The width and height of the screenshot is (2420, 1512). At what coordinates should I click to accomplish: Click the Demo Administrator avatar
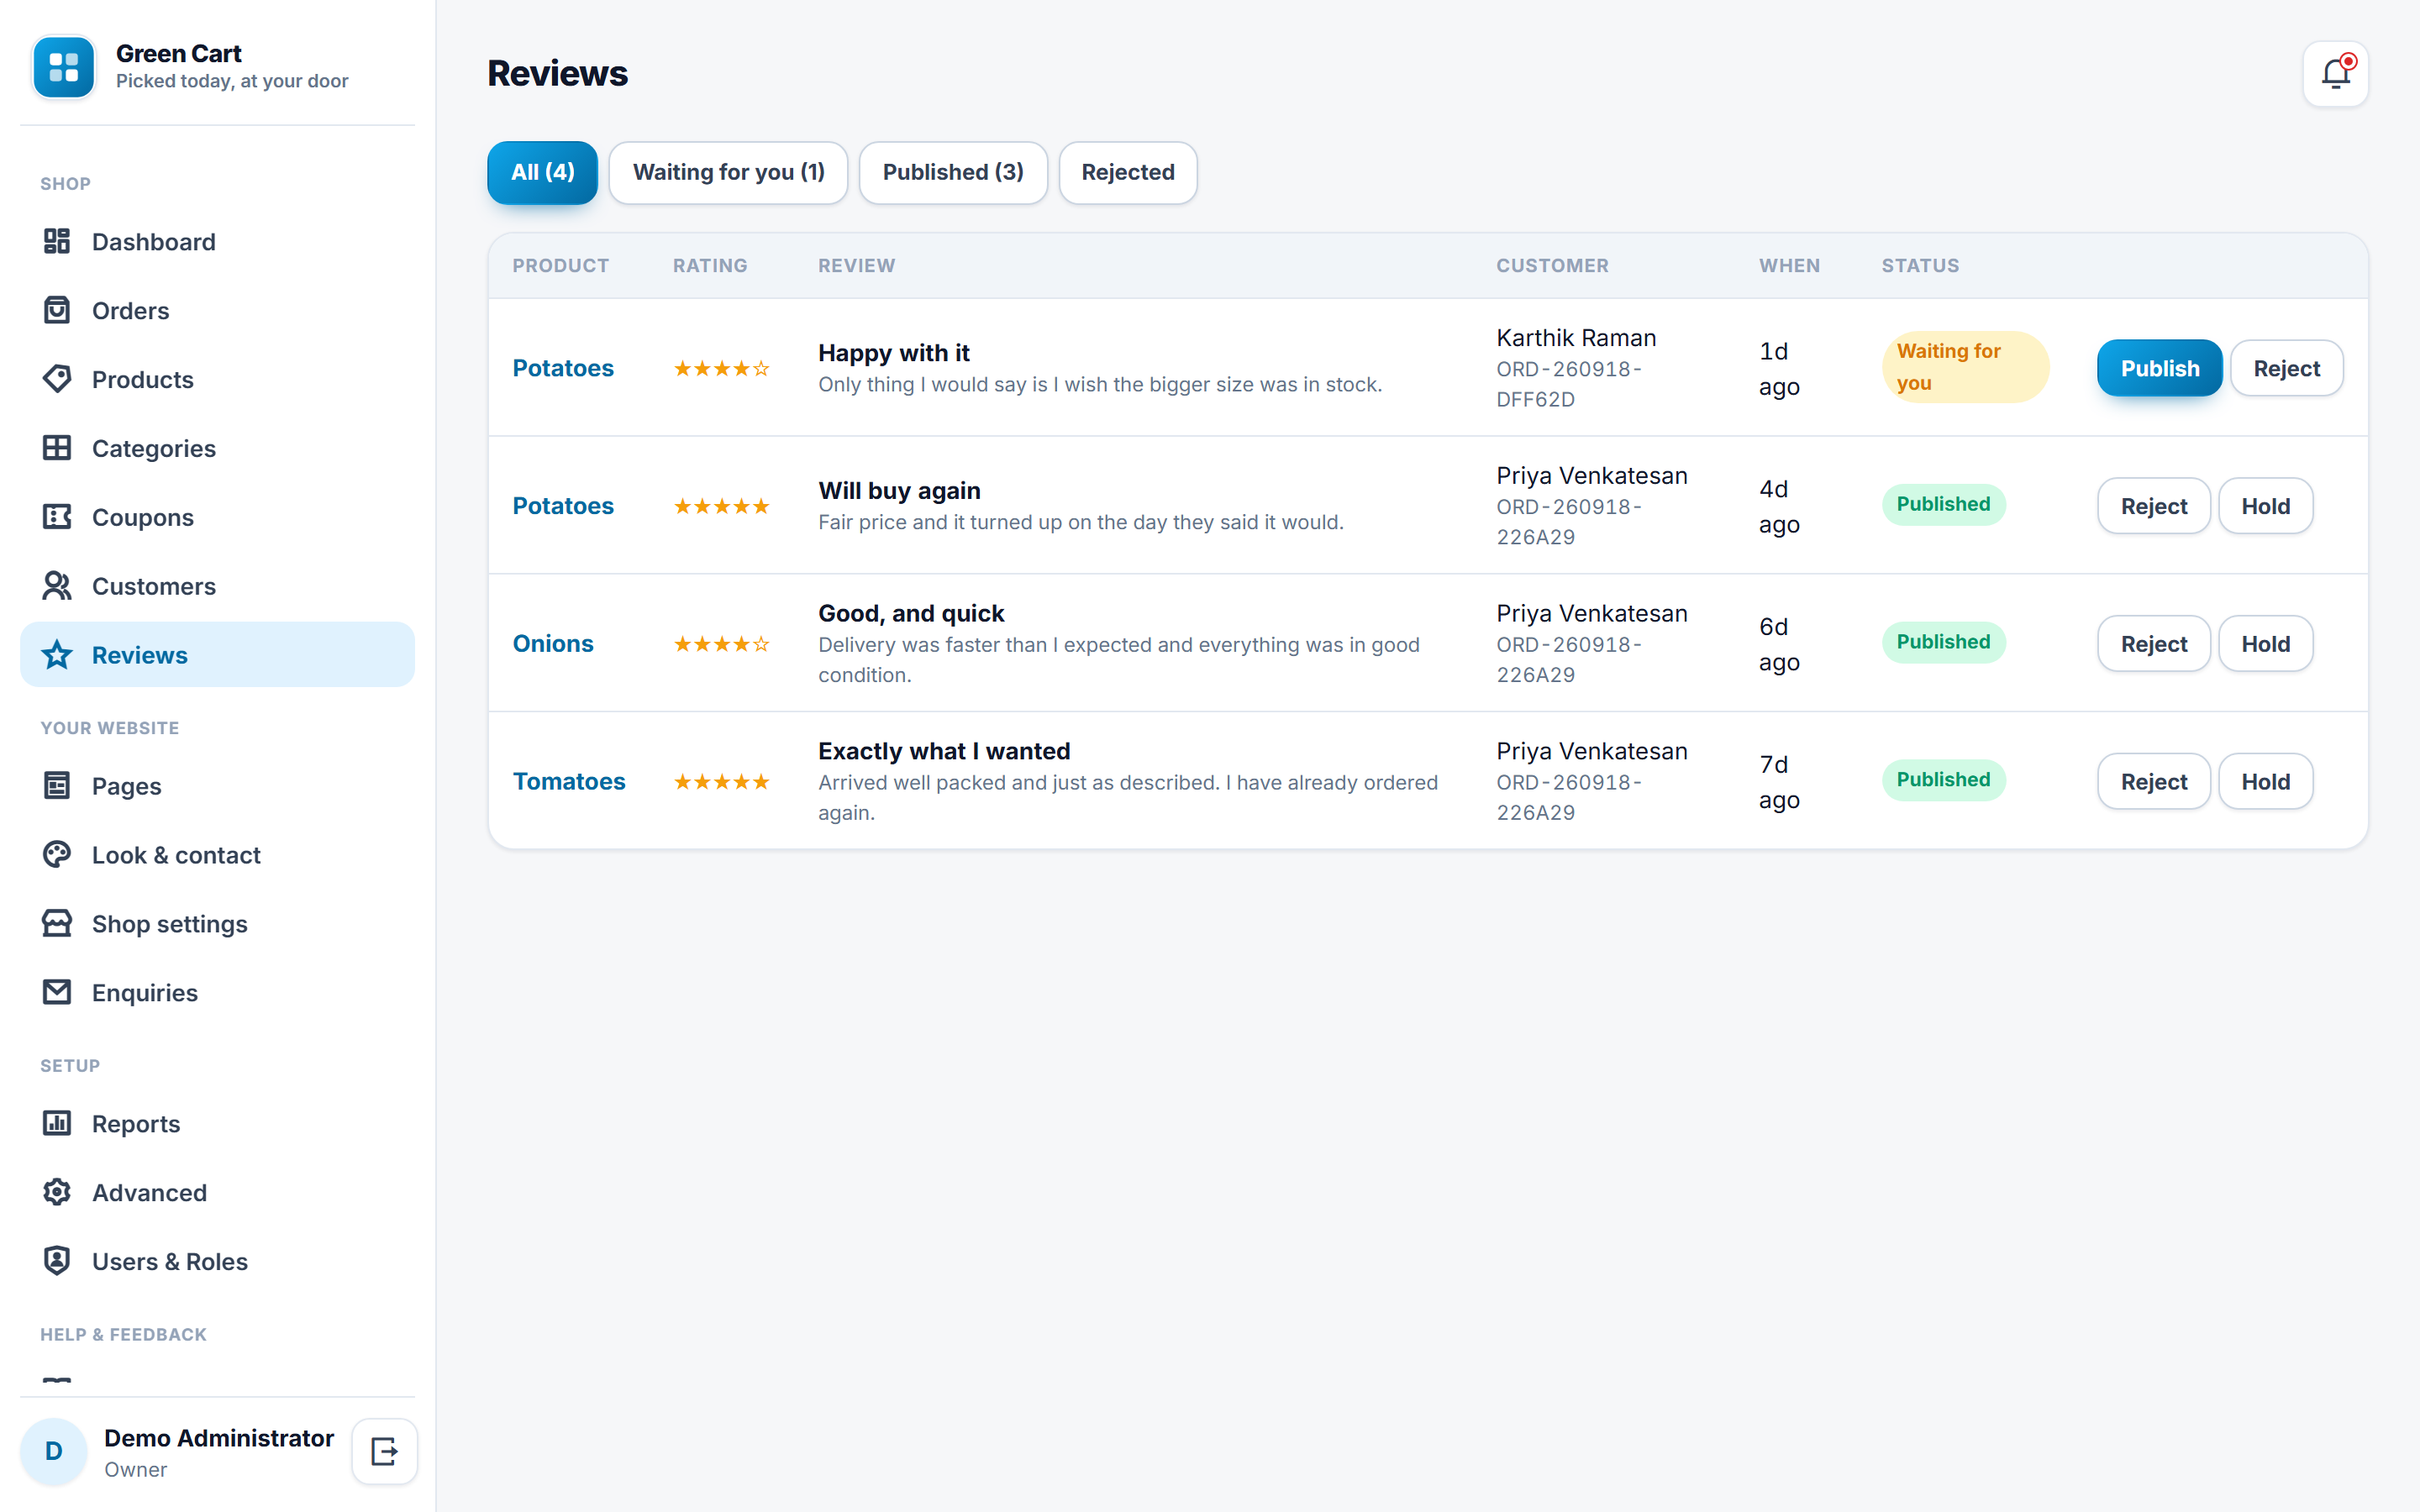click(x=54, y=1451)
